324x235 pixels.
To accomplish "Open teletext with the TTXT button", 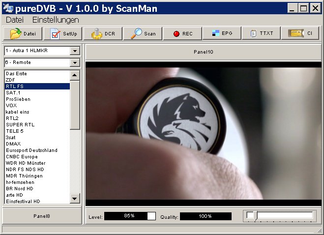I will [x=261, y=33].
